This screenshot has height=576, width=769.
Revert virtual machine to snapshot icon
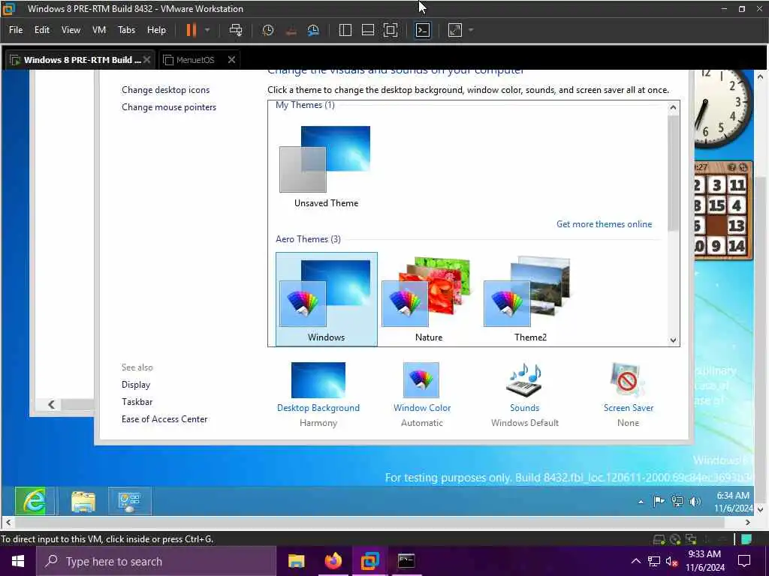291,30
